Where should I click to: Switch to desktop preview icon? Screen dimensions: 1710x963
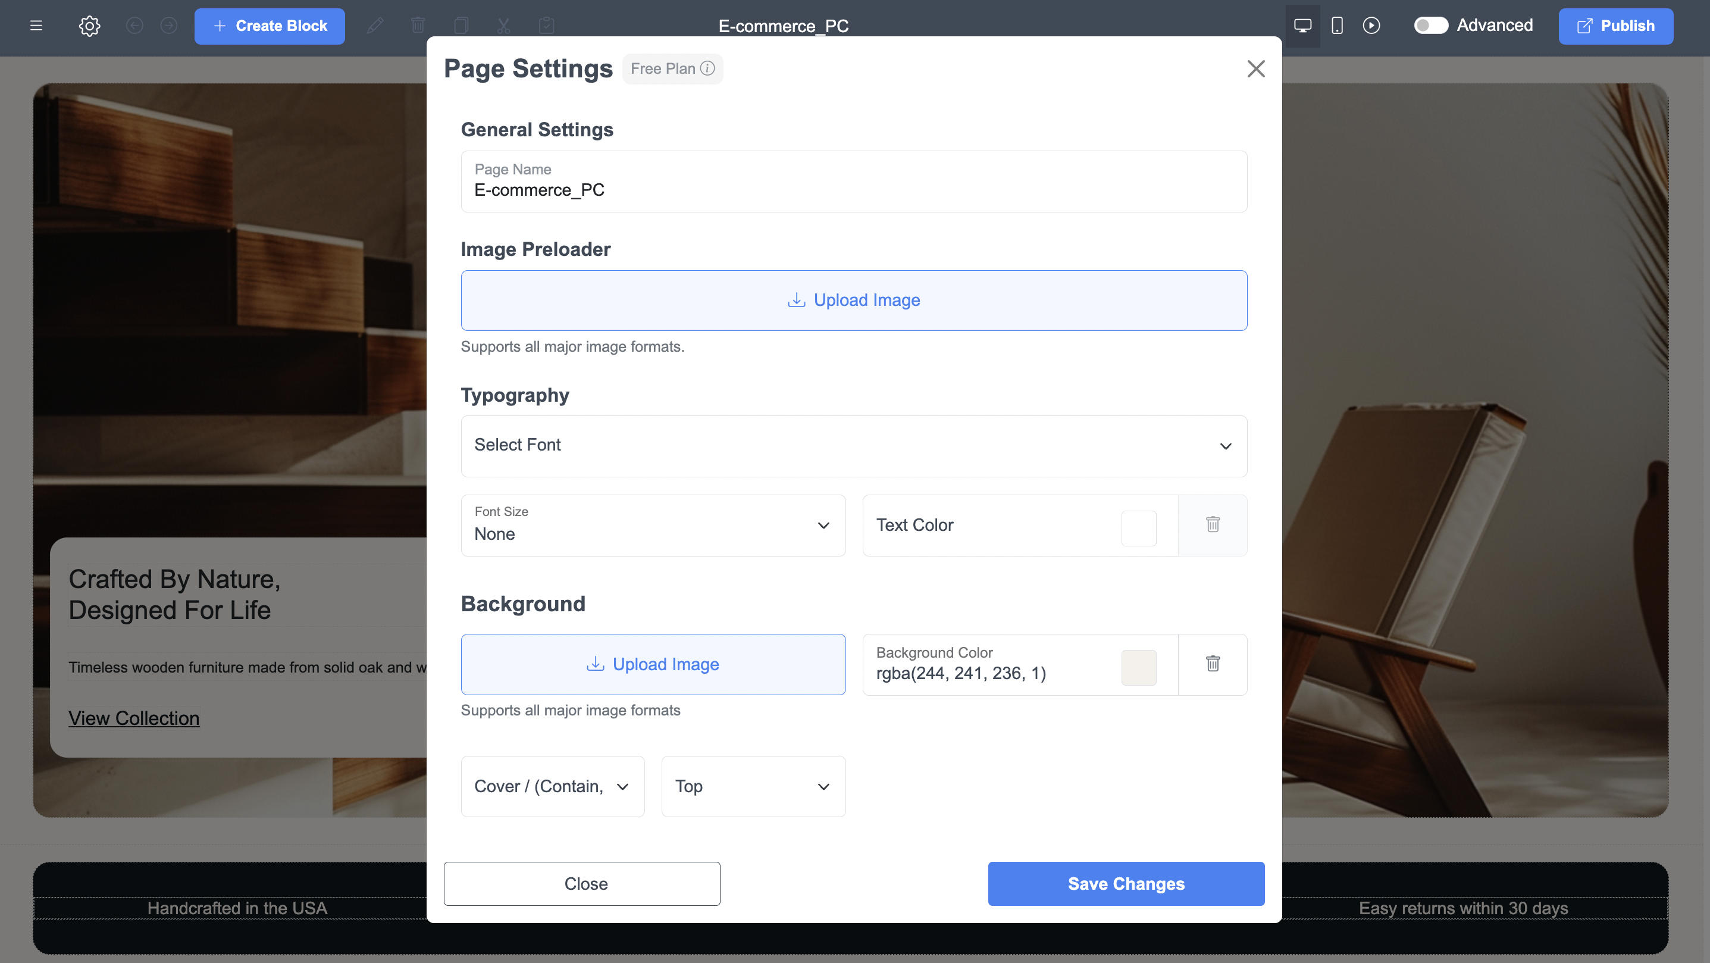[1302, 26]
